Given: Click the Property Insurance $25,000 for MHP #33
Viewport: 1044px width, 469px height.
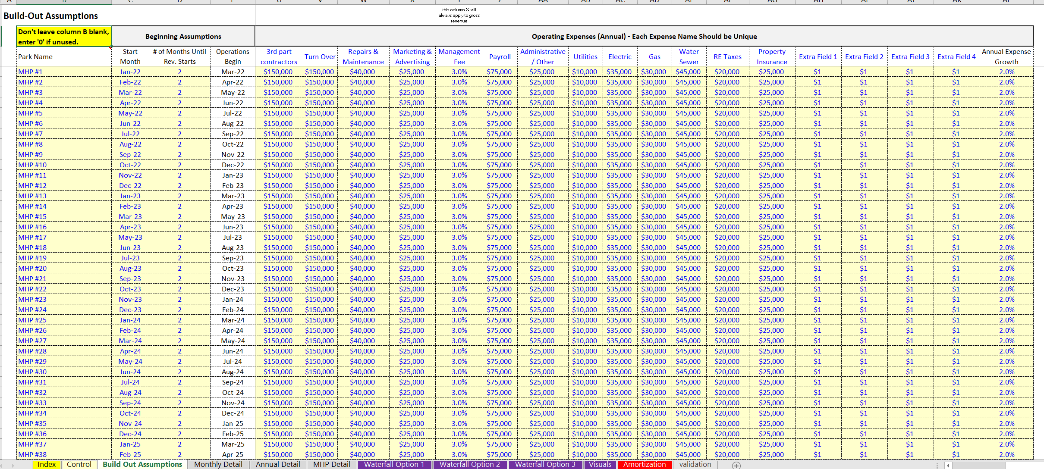Looking at the screenshot, I should coord(772,403).
